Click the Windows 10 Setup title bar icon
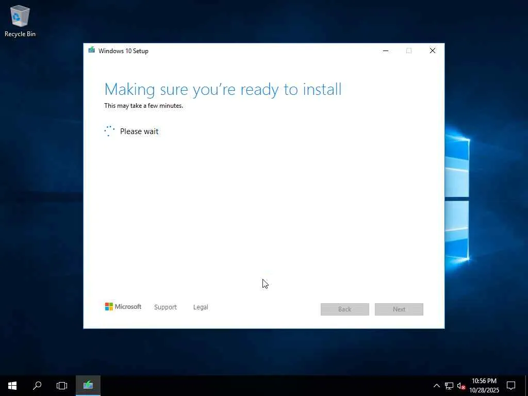The width and height of the screenshot is (528, 396). pyautogui.click(x=91, y=50)
